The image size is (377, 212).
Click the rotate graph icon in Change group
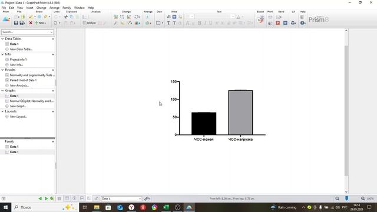tap(137, 17)
